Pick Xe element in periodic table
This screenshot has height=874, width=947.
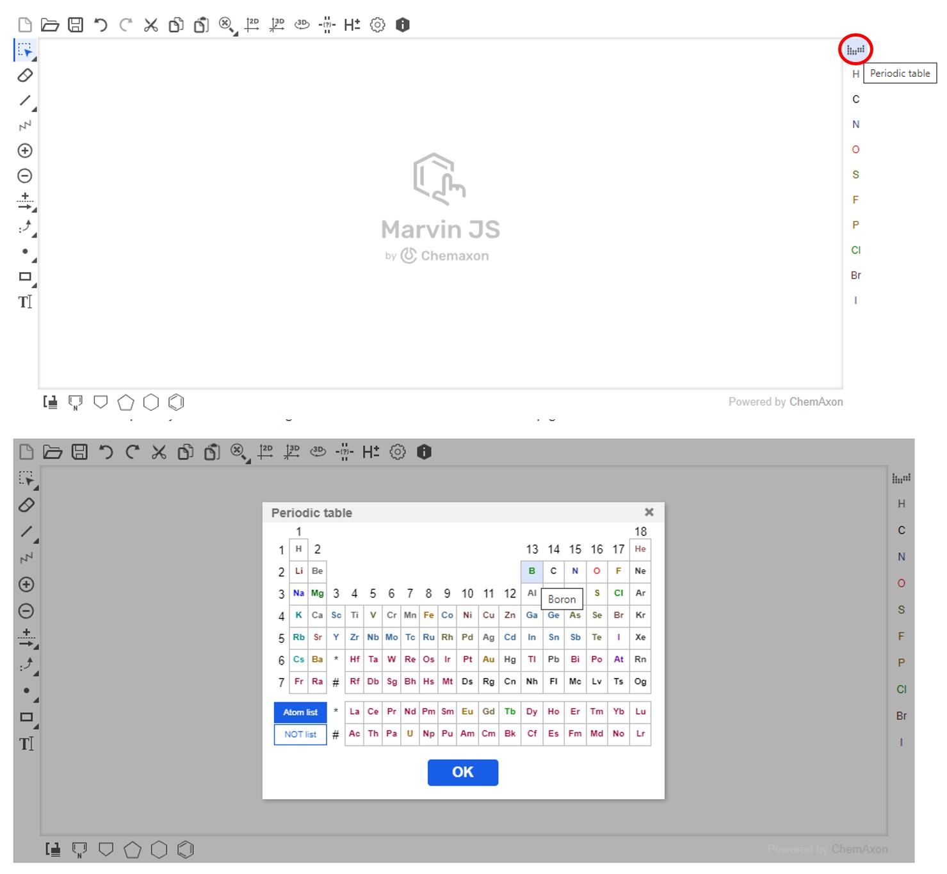point(640,638)
